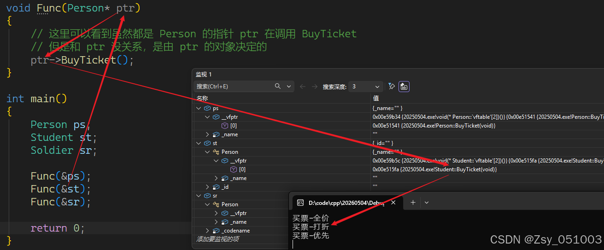
Task: Collapse the ps variable node
Action: [x=199, y=108]
